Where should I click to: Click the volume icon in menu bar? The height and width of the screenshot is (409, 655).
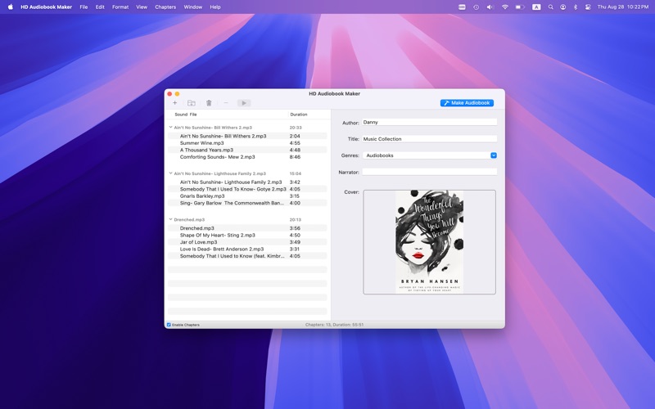click(490, 7)
